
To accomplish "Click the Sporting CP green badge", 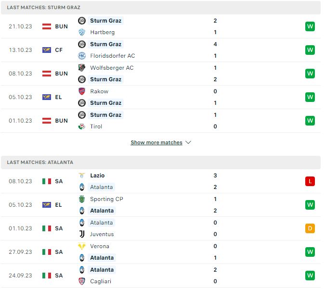I will click(82, 199).
